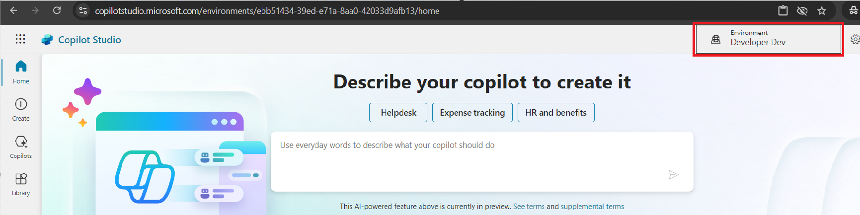The width and height of the screenshot is (860, 215).
Task: Open Copilots list in the sidebar
Action: tap(21, 147)
